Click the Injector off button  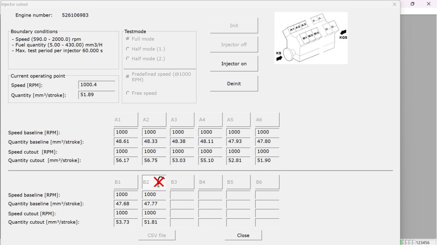pos(234,44)
